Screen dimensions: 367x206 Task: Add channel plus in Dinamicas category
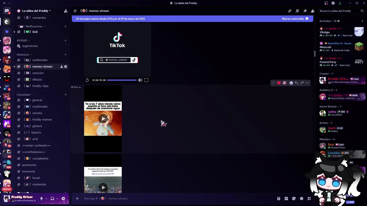[65, 55]
